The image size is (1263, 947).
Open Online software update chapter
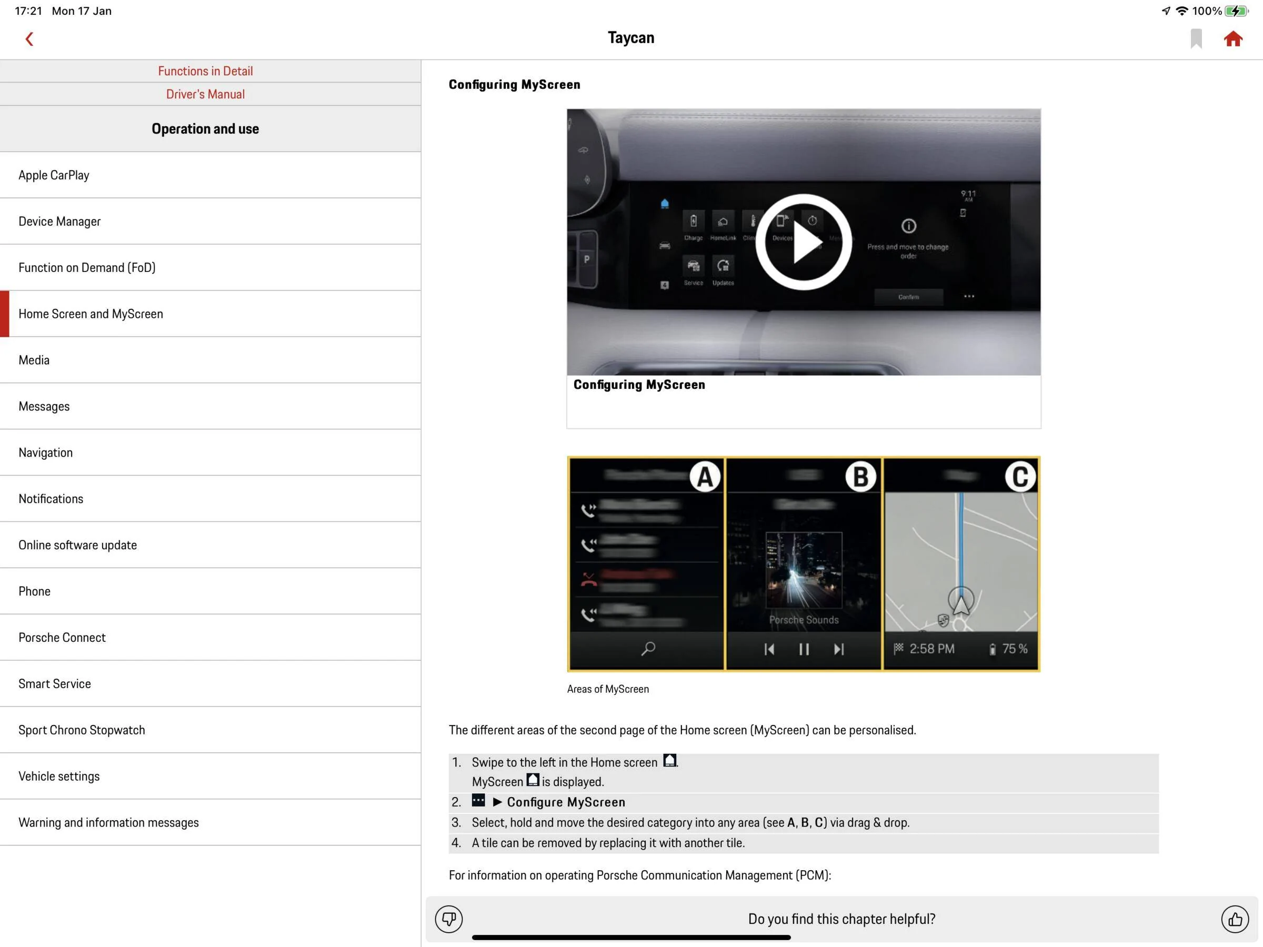[x=210, y=545]
